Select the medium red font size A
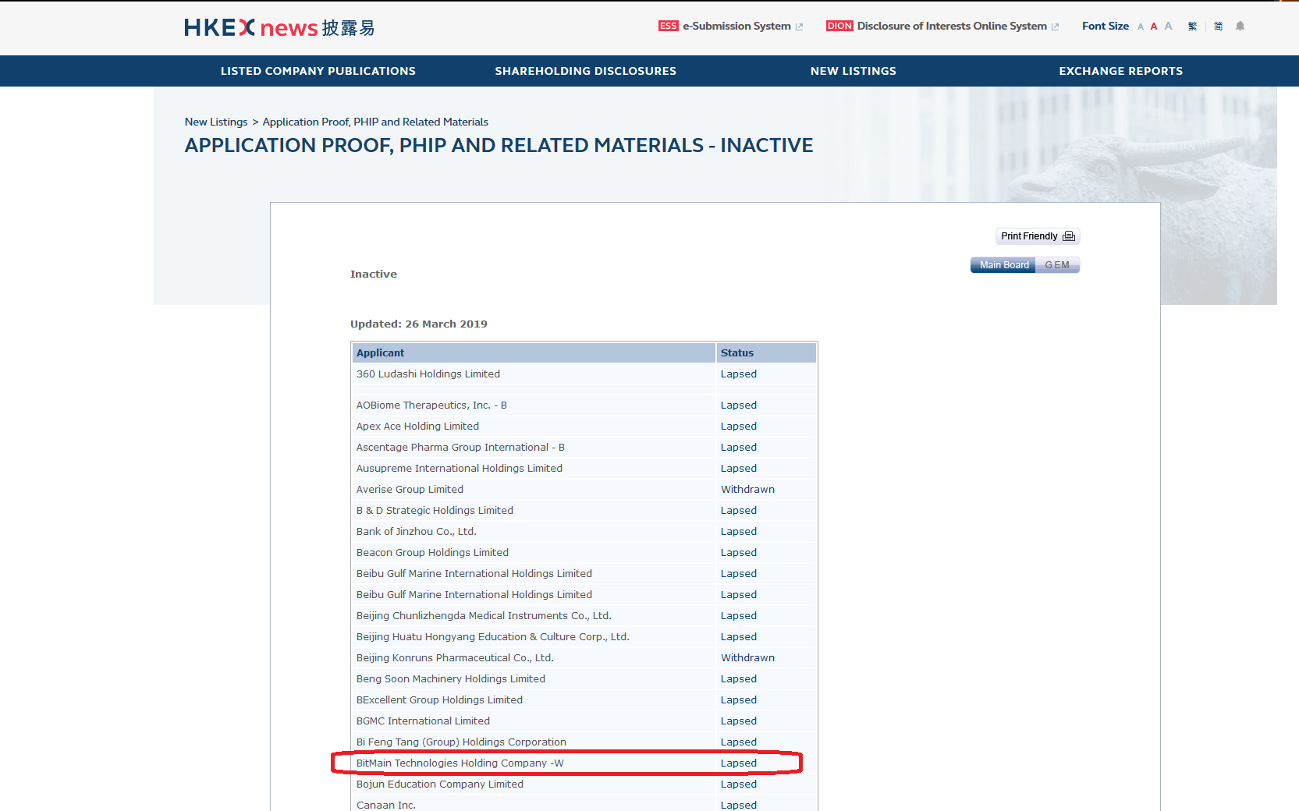Viewport: 1299px width, 811px height. [x=1154, y=27]
